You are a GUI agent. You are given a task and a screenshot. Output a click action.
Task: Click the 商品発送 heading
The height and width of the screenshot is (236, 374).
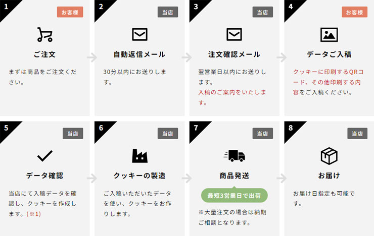point(234,176)
